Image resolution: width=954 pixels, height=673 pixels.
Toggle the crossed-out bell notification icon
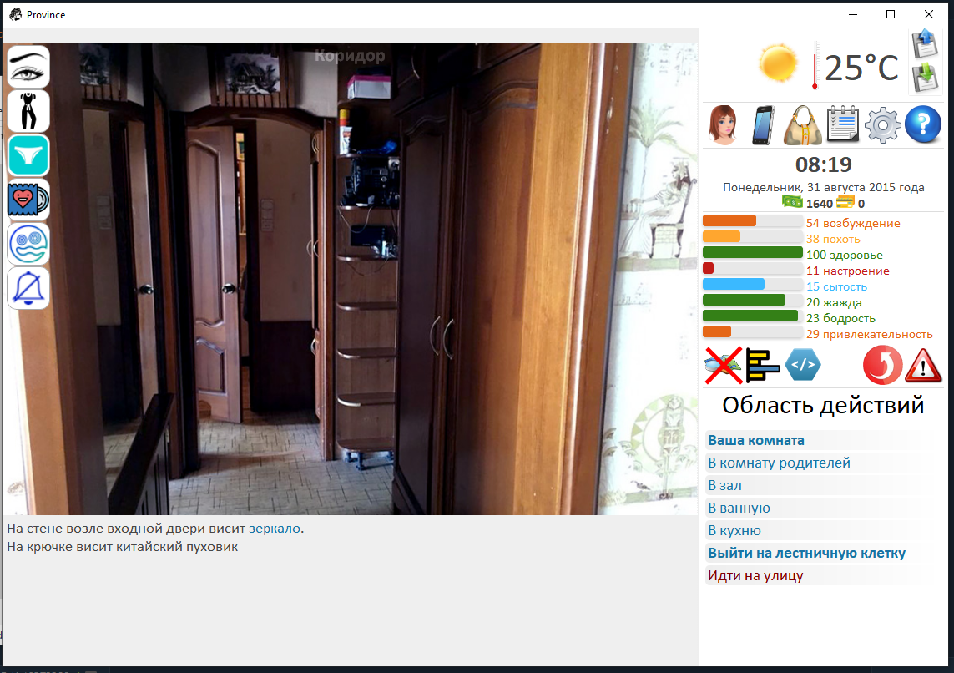[x=28, y=288]
